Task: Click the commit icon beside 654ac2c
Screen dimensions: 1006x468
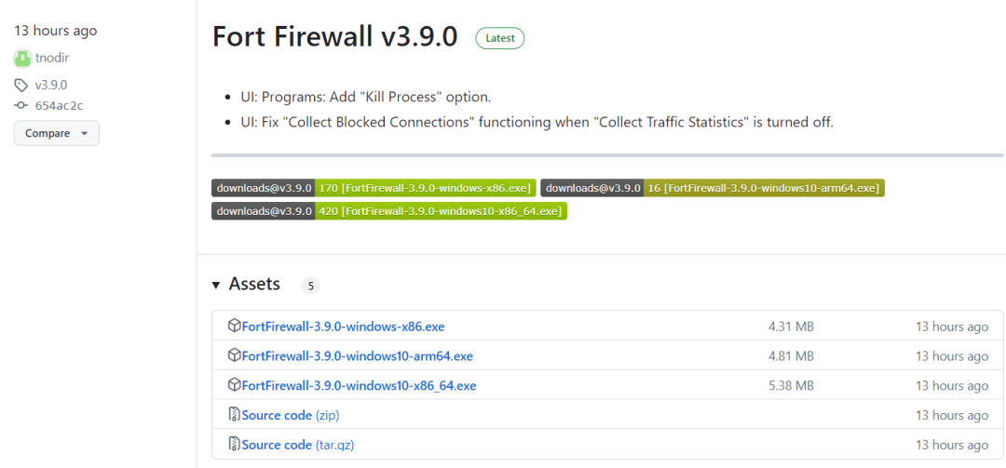Action: click(21, 105)
